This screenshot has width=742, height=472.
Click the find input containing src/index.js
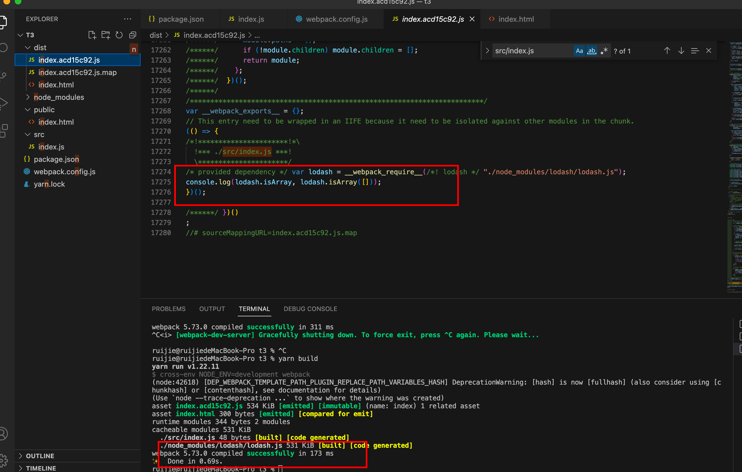533,51
